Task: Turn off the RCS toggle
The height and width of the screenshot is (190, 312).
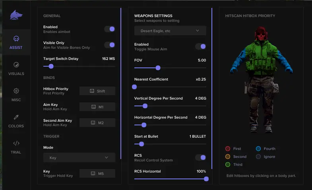Action: (x=200, y=157)
